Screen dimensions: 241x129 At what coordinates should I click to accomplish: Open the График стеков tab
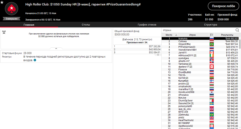point(147,24)
